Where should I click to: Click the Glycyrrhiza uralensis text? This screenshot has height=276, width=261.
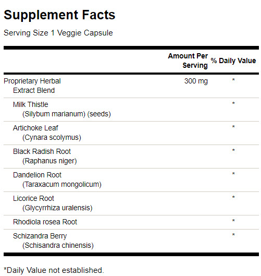point(57,208)
